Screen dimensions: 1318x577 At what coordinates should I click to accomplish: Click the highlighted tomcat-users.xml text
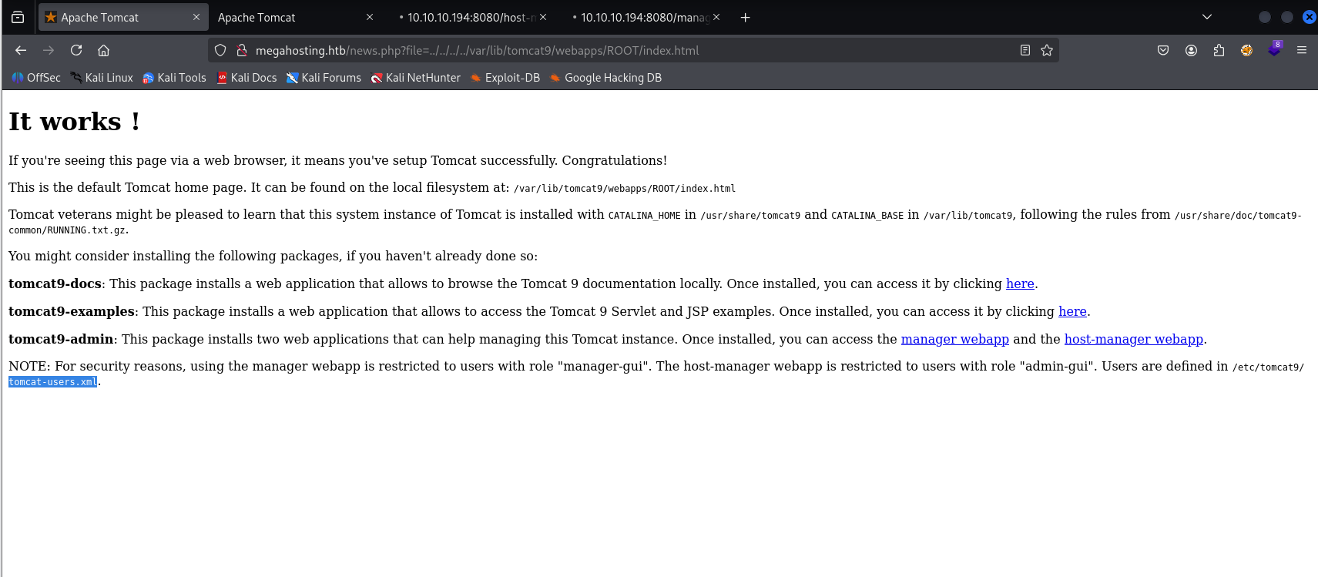tap(52, 382)
